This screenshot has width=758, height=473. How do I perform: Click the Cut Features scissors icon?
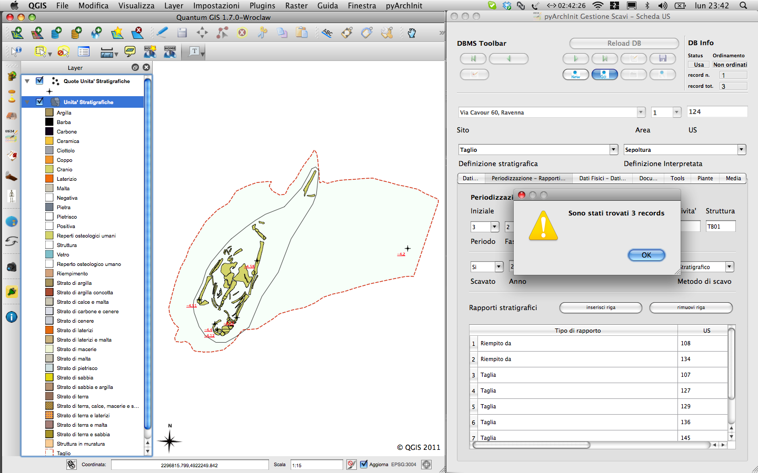click(262, 33)
